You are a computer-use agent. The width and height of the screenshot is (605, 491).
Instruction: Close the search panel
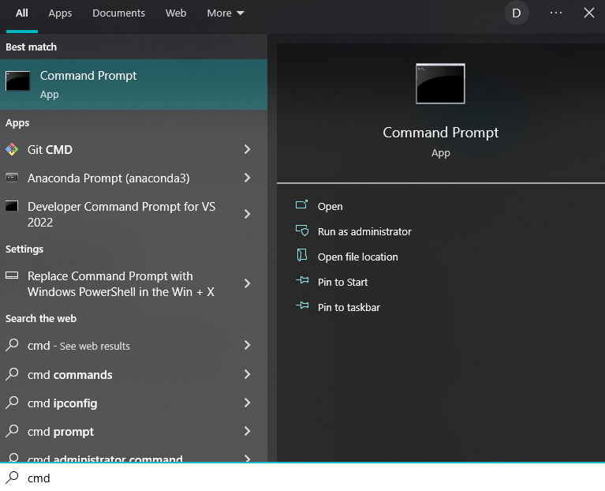(x=588, y=13)
